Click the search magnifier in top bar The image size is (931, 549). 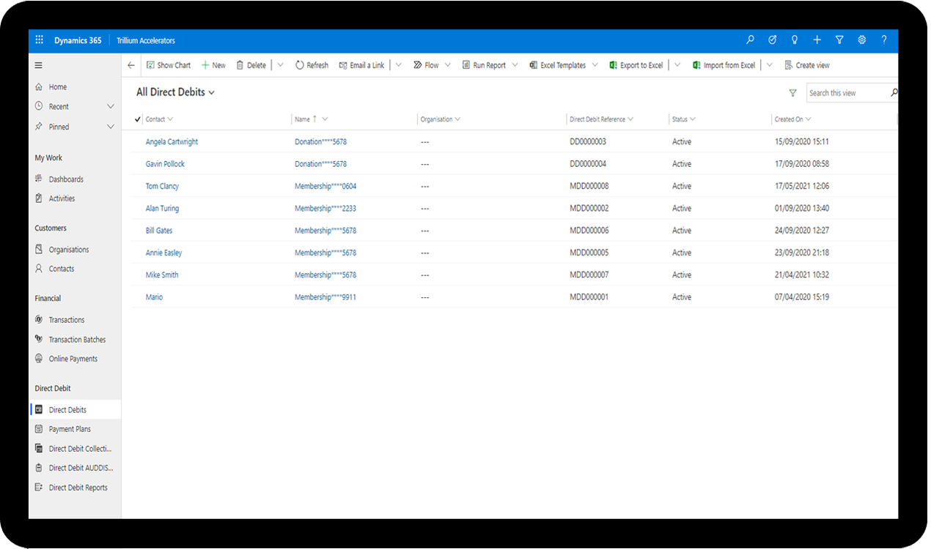coord(750,40)
